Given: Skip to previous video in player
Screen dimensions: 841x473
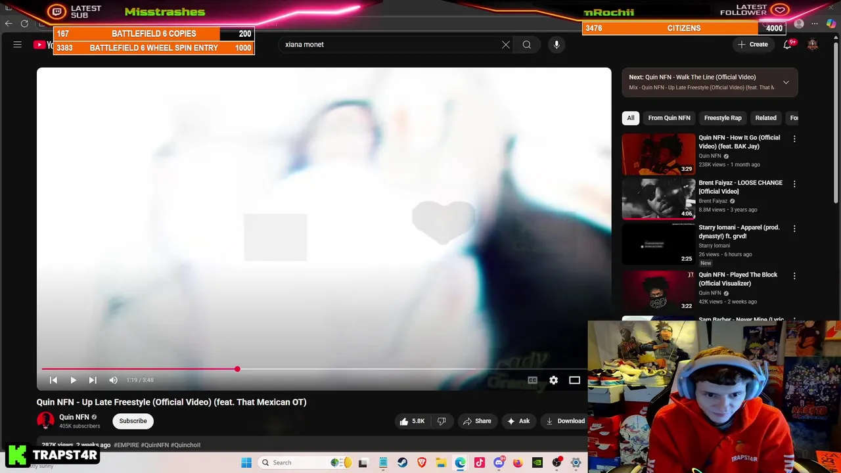Looking at the screenshot, I should 53,380.
